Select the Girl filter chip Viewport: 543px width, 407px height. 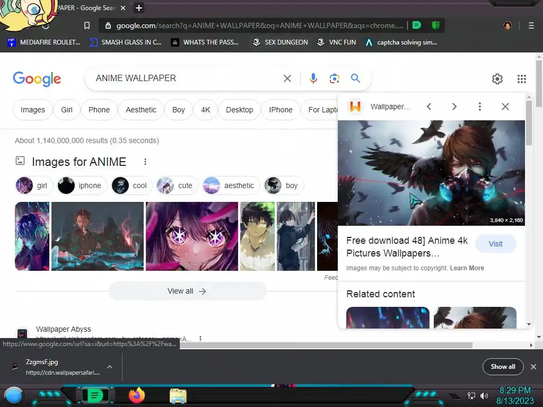[x=66, y=110]
